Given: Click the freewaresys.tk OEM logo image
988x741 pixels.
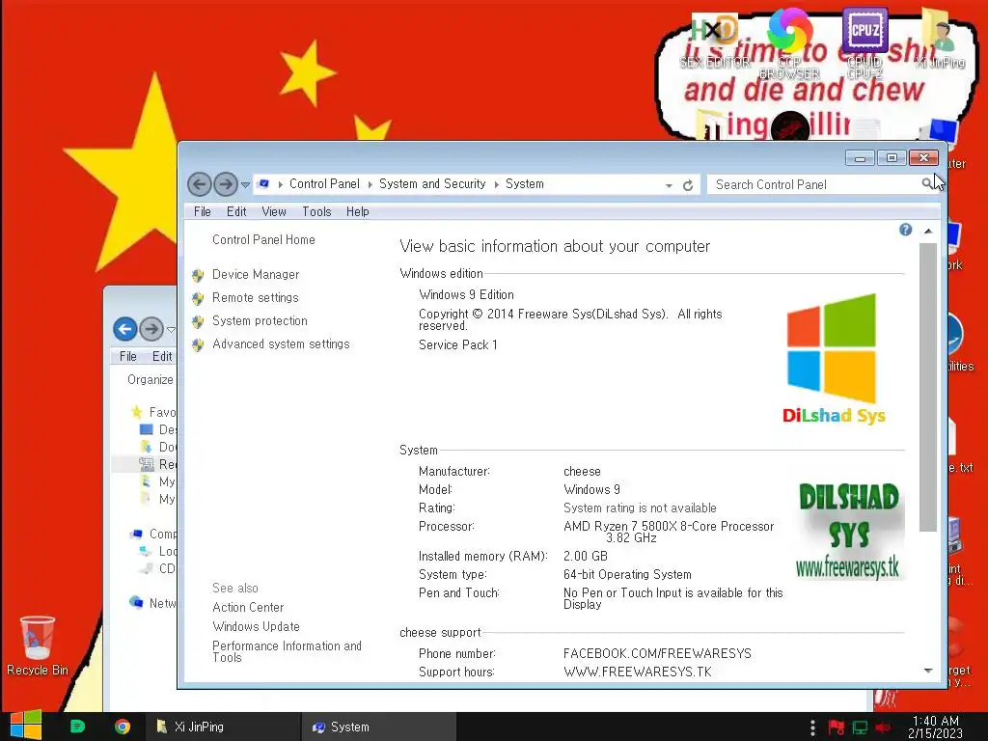Looking at the screenshot, I should coord(849,530).
